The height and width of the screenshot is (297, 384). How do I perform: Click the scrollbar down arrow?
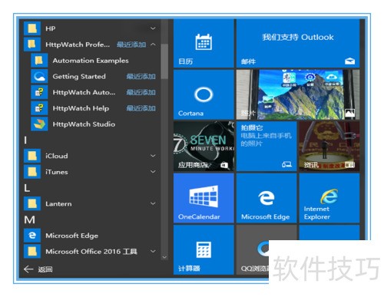click(x=164, y=257)
